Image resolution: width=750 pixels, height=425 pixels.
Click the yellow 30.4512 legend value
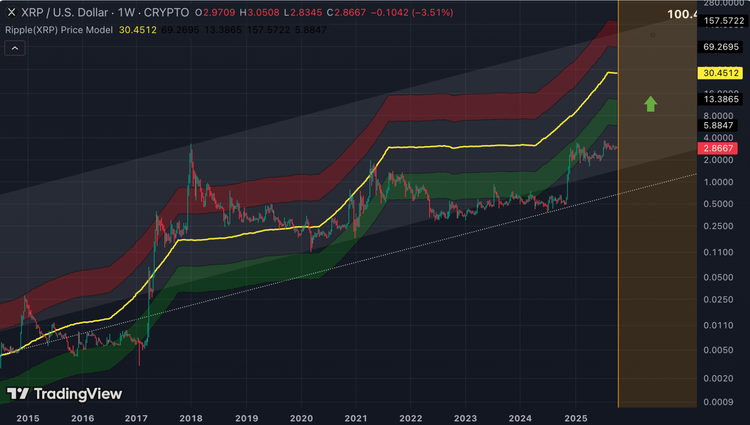(x=138, y=30)
